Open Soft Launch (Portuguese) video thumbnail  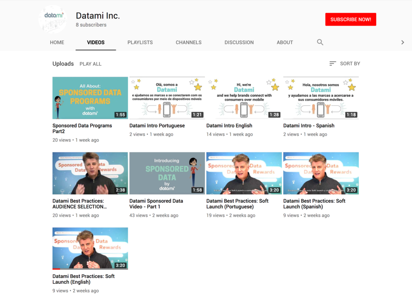click(x=244, y=173)
